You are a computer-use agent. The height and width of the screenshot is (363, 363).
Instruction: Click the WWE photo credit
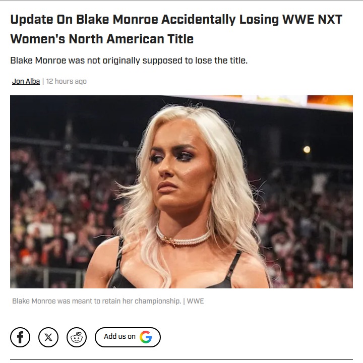click(196, 301)
